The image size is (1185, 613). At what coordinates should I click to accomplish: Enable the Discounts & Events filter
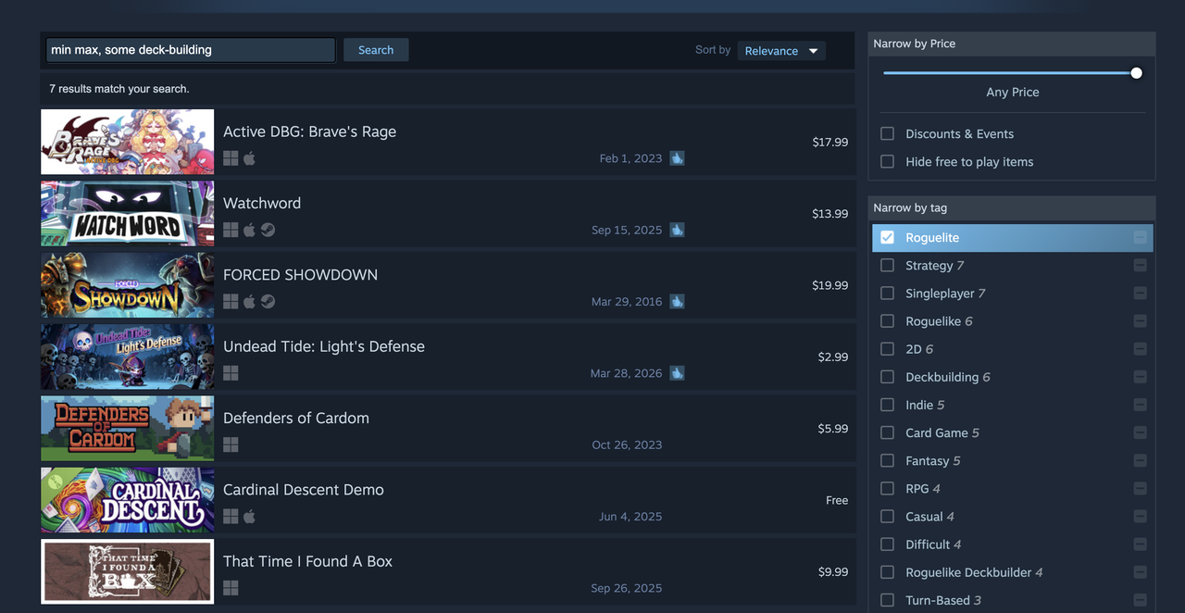[887, 133]
